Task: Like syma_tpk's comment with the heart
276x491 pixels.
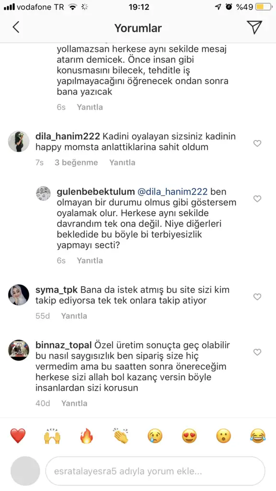Action: 257,297
